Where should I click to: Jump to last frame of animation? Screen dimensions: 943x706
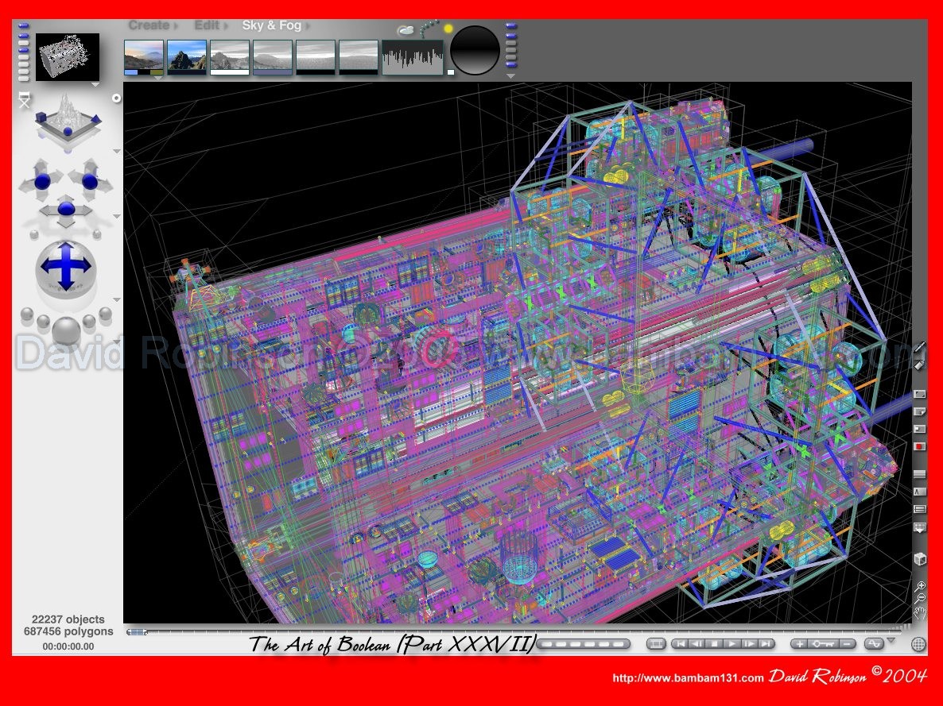(766, 644)
